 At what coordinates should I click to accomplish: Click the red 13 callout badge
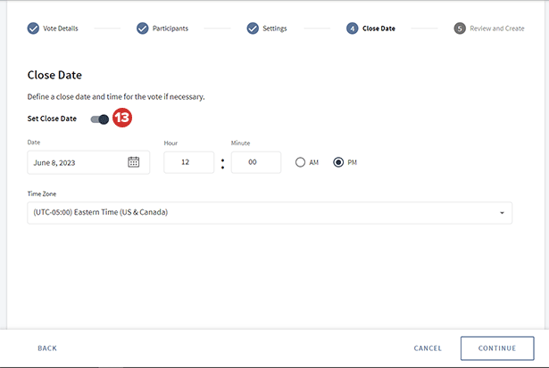121,119
